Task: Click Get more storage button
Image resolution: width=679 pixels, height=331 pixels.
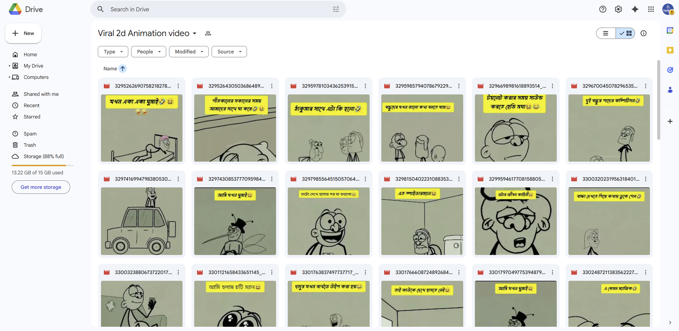Action: tap(41, 187)
